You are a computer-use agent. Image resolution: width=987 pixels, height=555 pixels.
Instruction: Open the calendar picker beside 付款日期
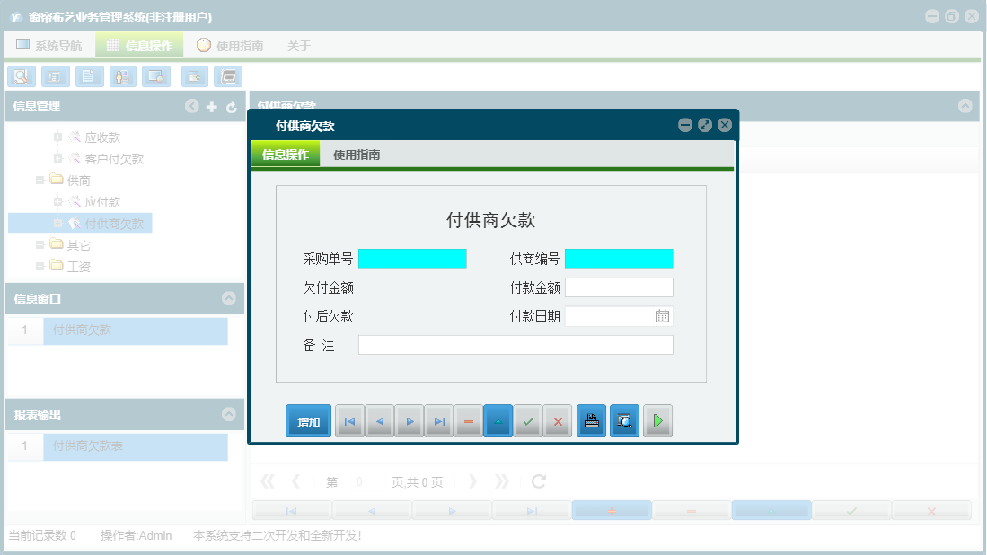pos(664,315)
